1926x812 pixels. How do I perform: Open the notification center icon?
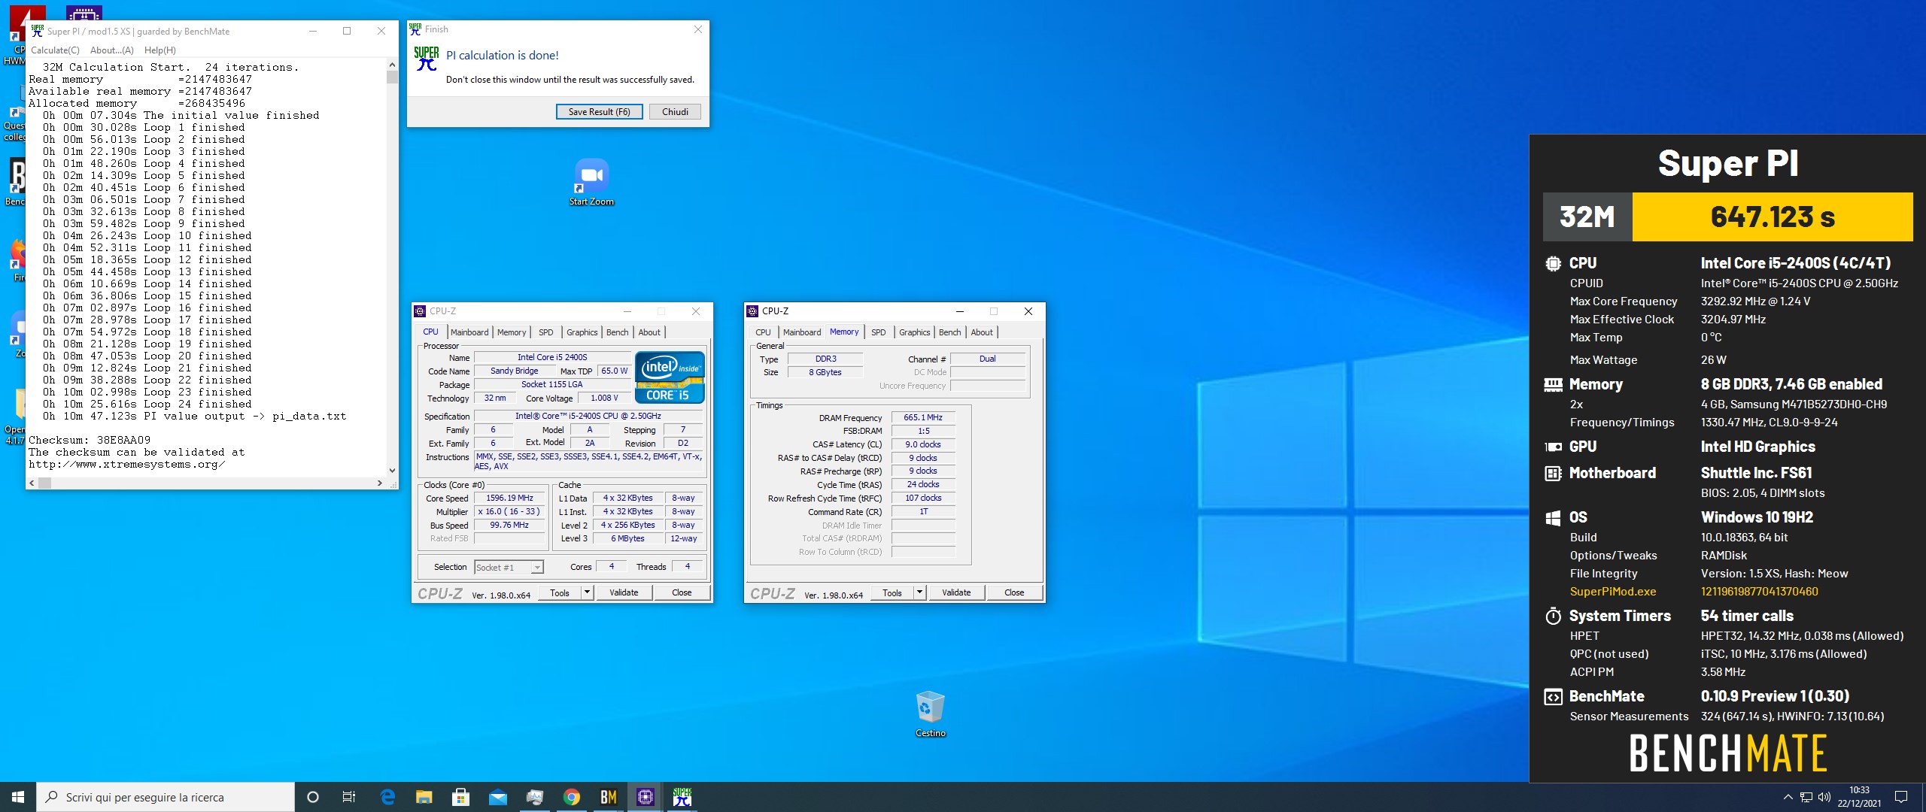pos(1901,797)
